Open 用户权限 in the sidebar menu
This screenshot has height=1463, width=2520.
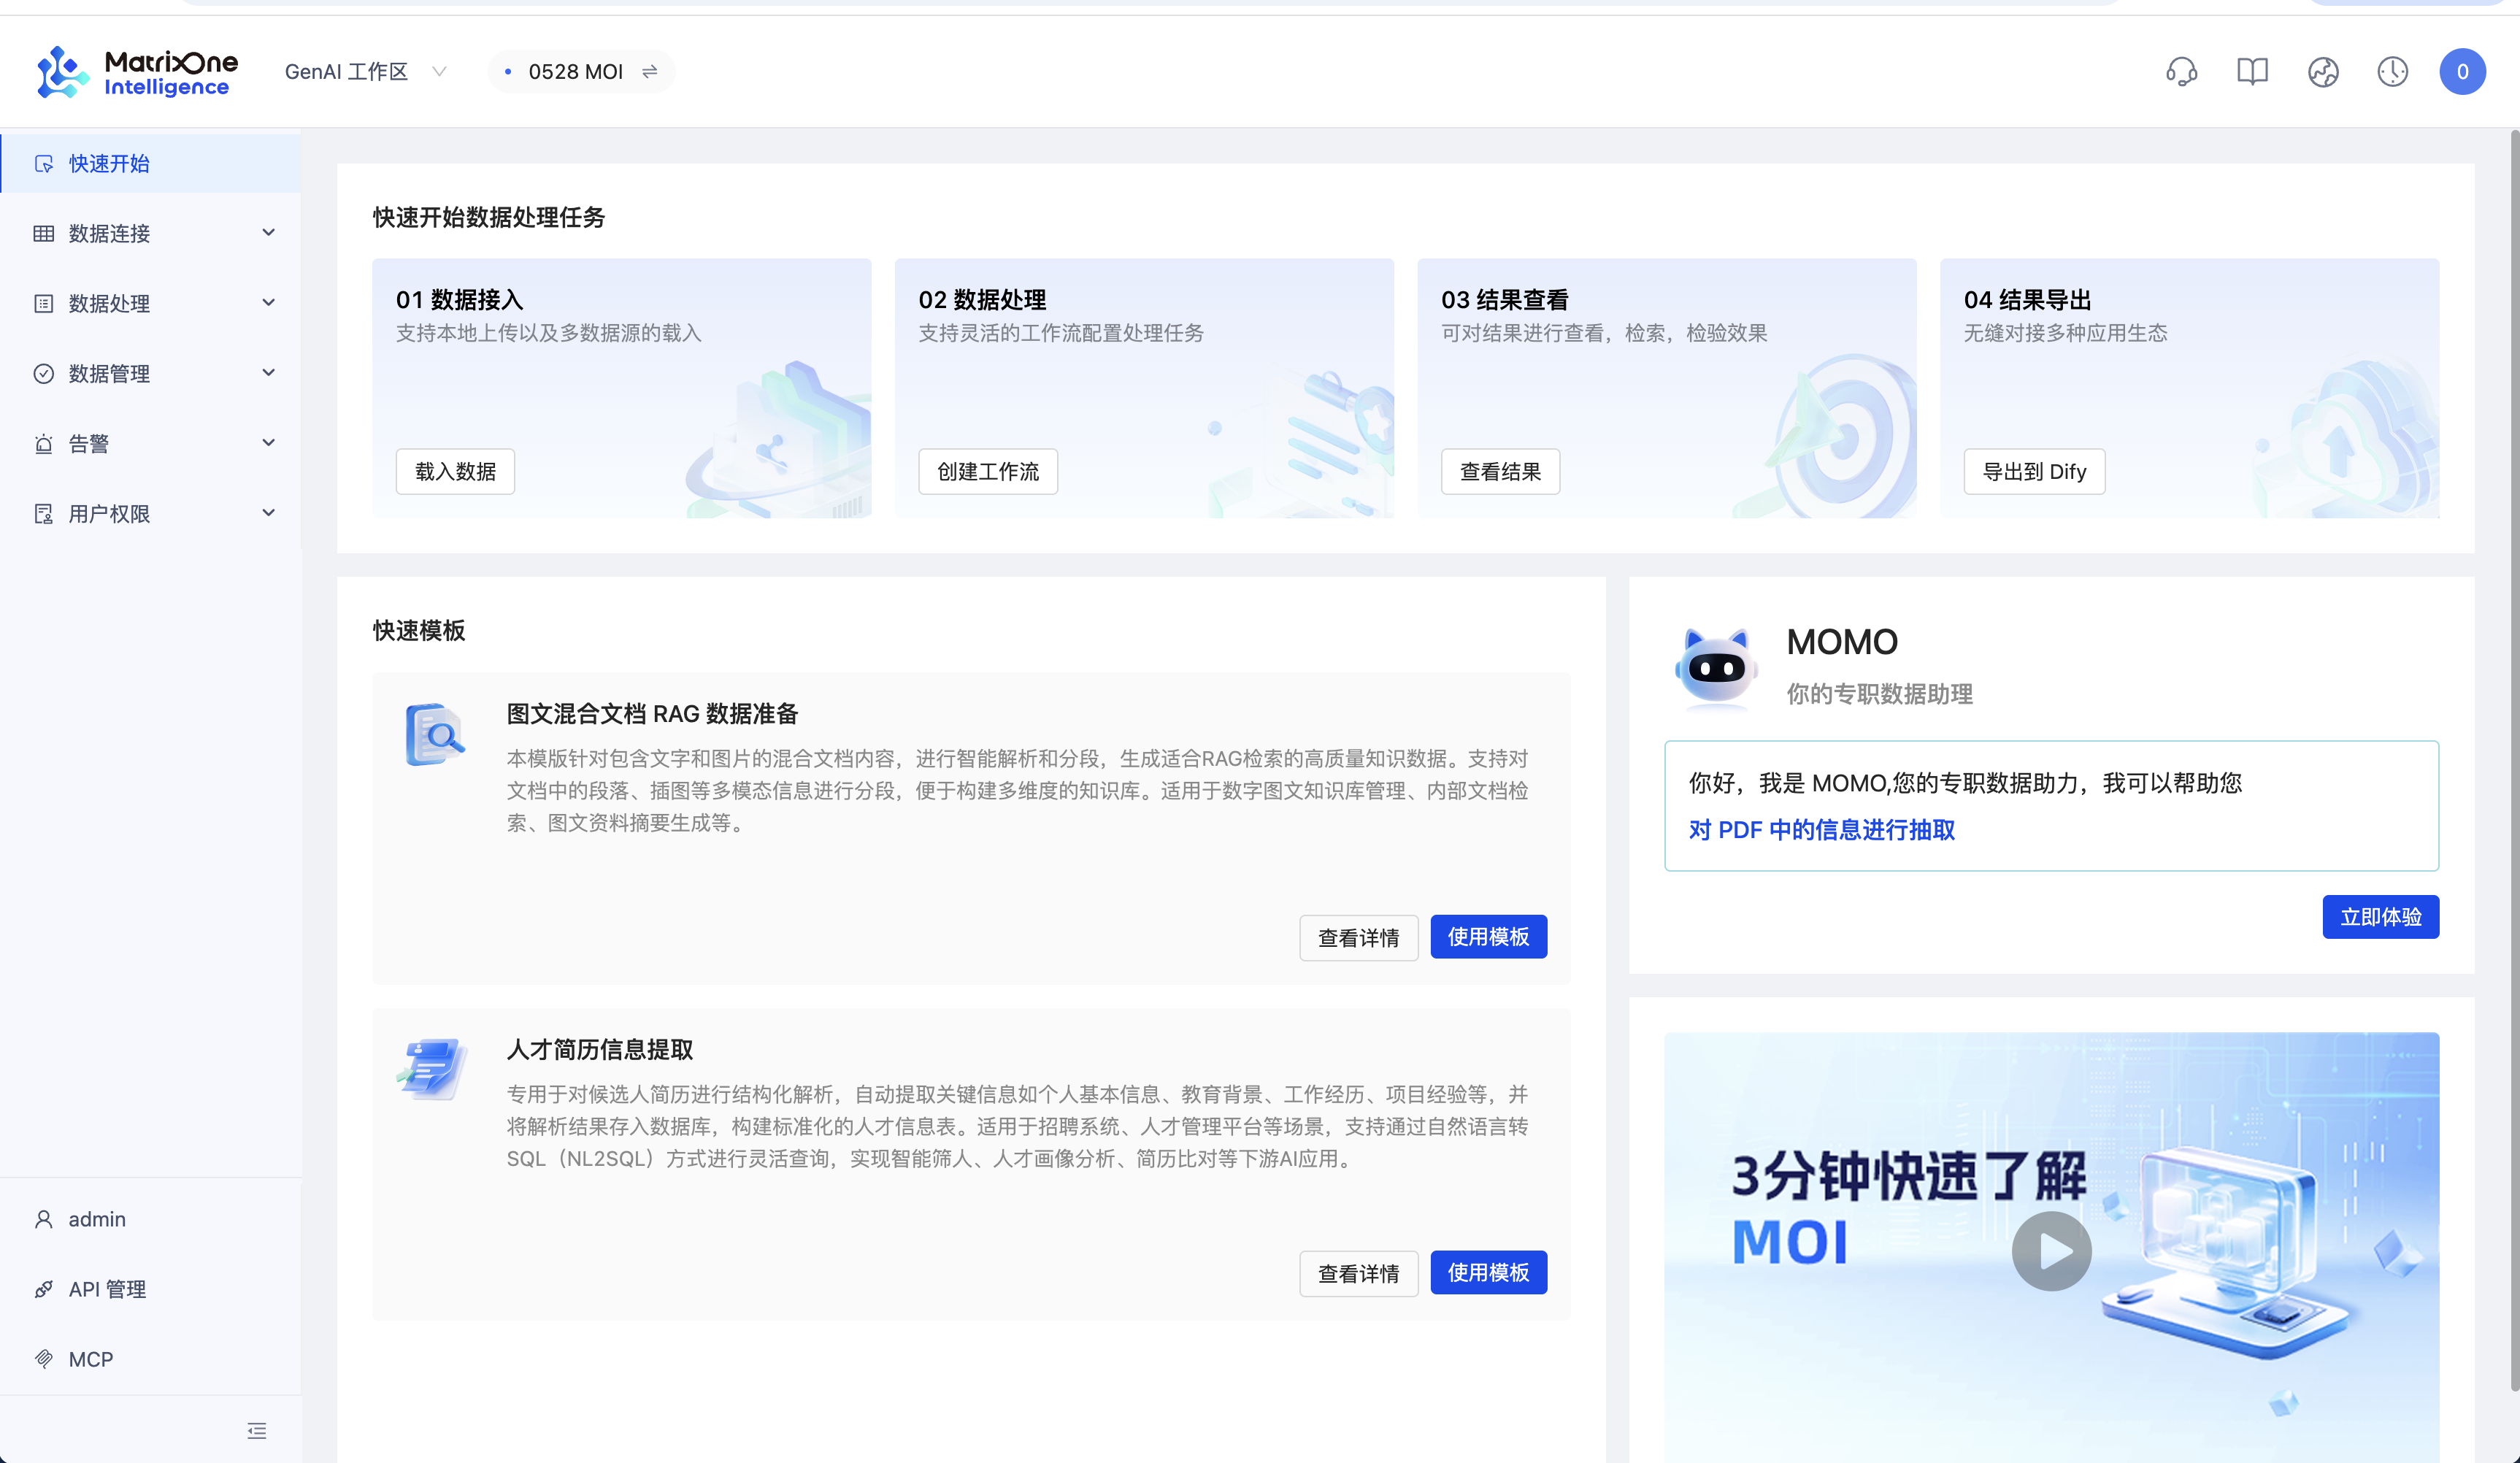click(x=109, y=513)
